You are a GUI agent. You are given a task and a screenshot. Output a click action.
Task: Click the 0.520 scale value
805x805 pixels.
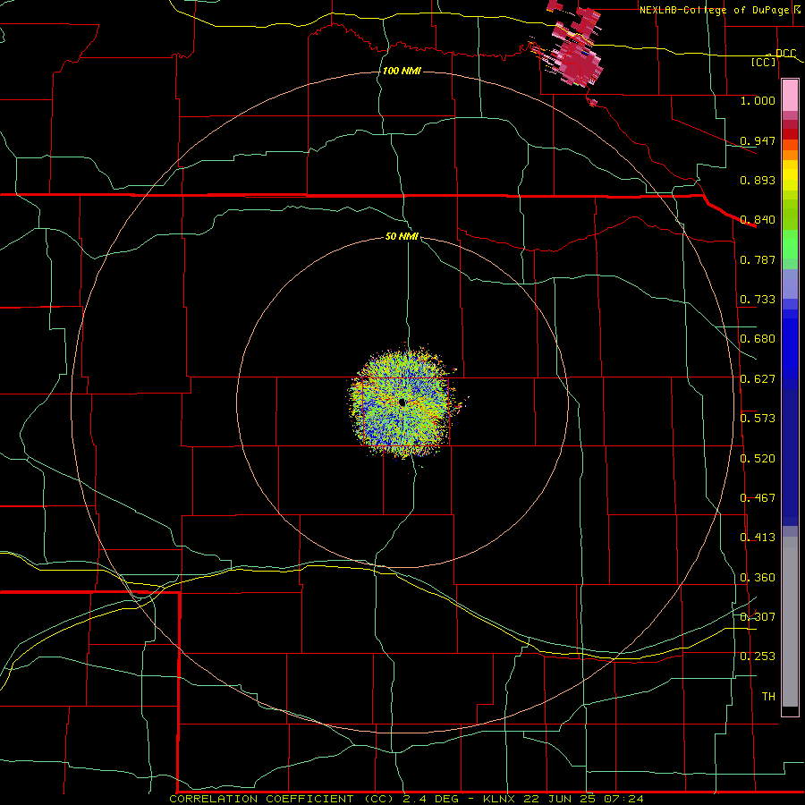pos(758,459)
